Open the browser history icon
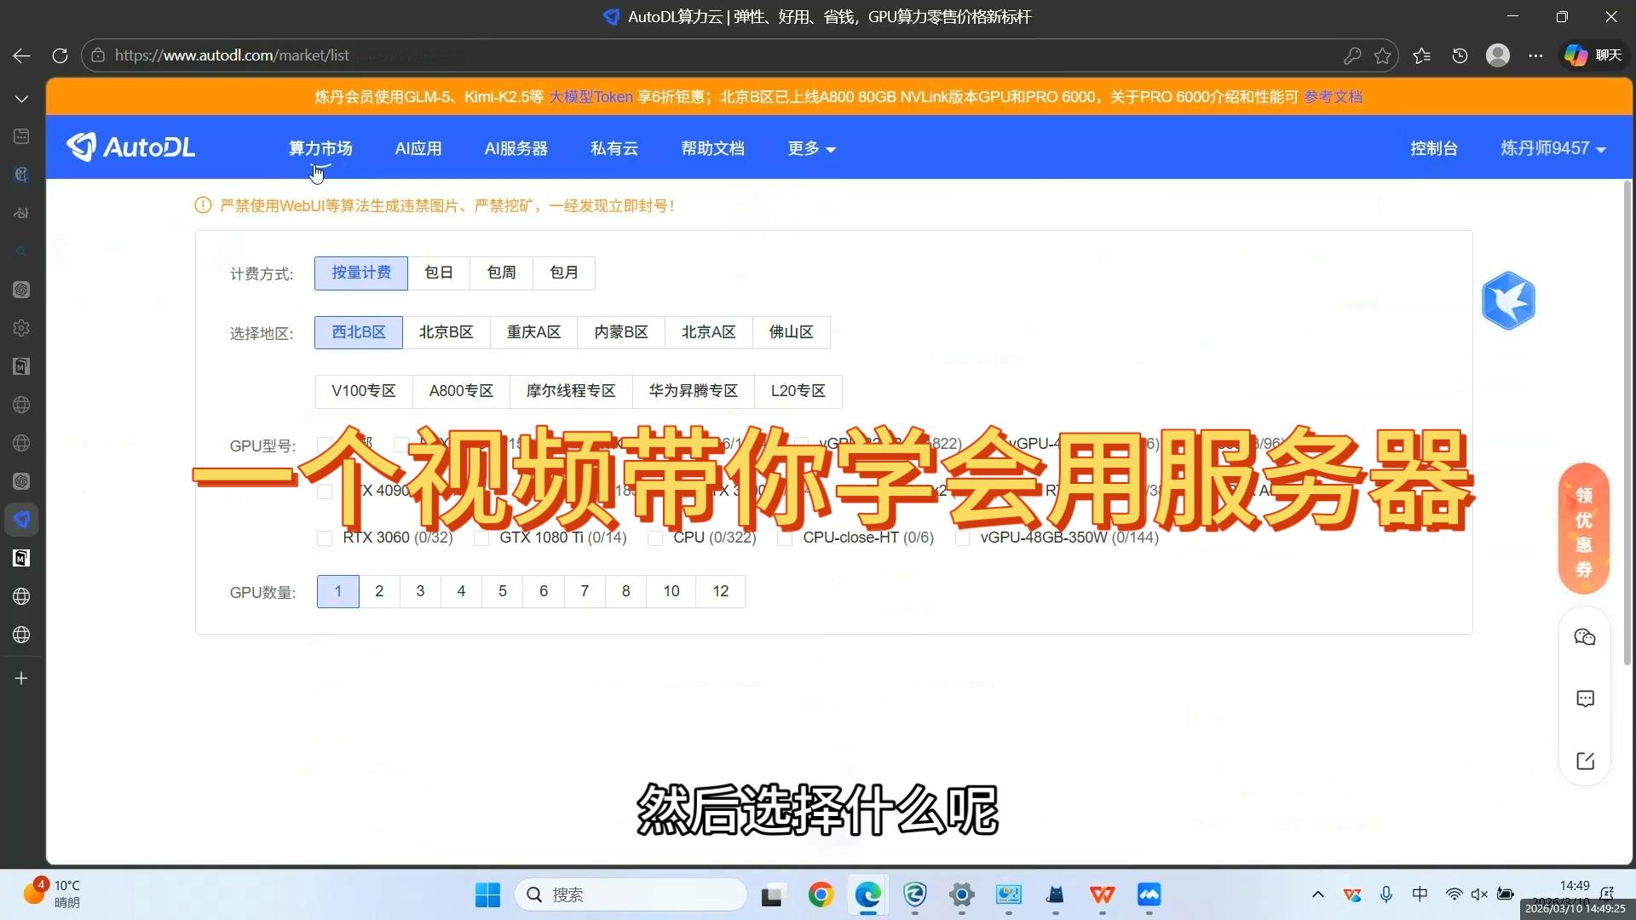Screen dimensions: 1636x920 1460,55
